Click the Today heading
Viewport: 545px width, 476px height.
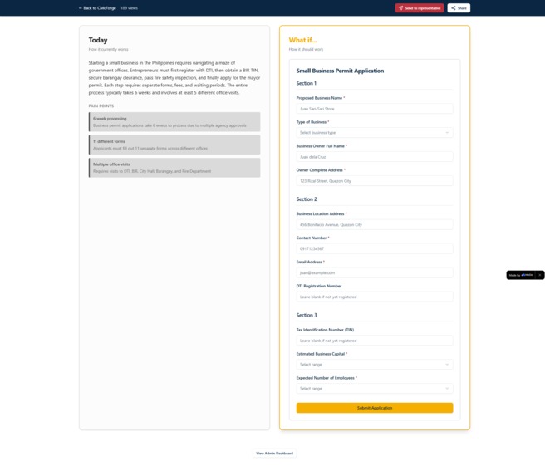tap(98, 40)
